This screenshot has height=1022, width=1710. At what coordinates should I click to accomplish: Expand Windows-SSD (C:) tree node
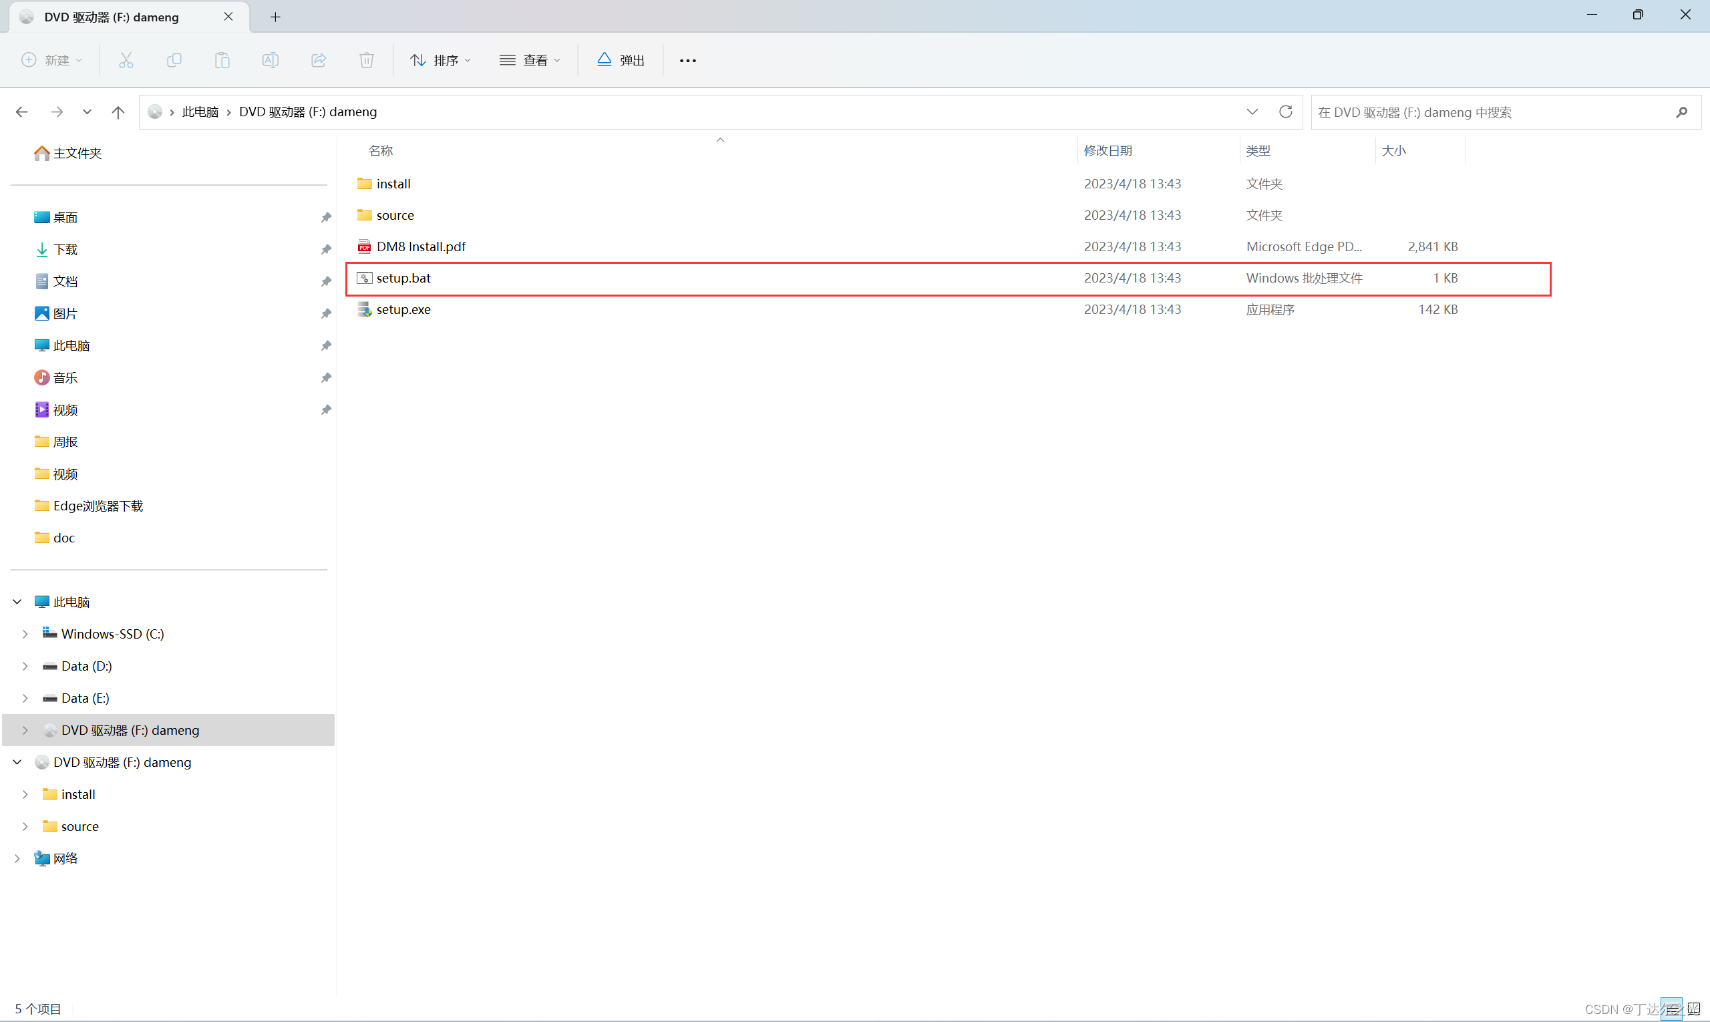pos(25,634)
